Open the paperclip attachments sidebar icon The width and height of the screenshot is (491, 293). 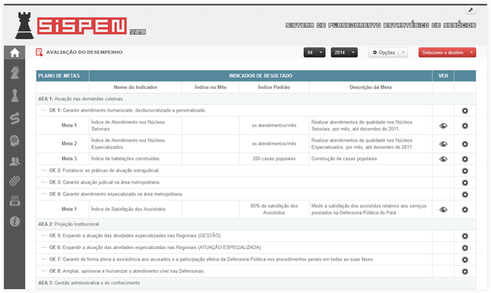[15, 181]
